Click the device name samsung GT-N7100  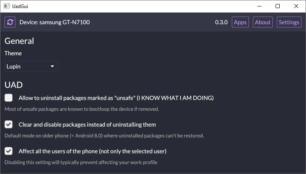pyautogui.click(x=55, y=22)
